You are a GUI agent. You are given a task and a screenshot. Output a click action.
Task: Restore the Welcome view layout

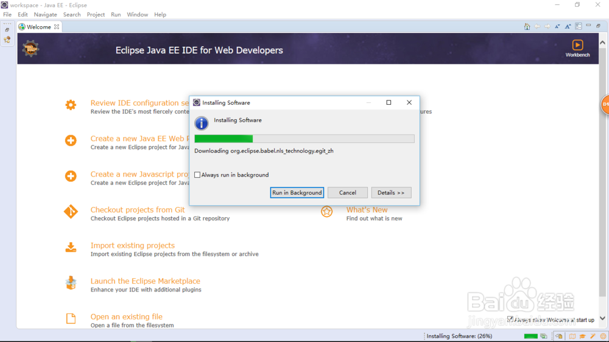tap(599, 26)
